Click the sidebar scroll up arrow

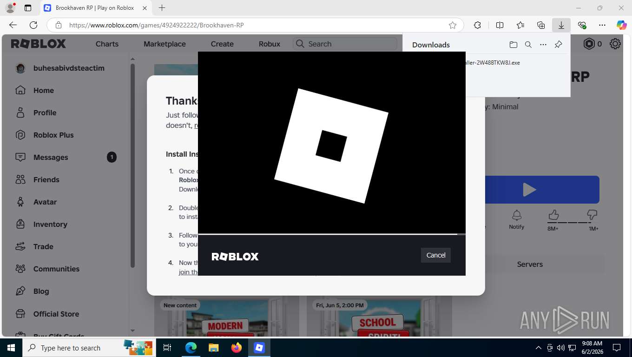(132, 59)
